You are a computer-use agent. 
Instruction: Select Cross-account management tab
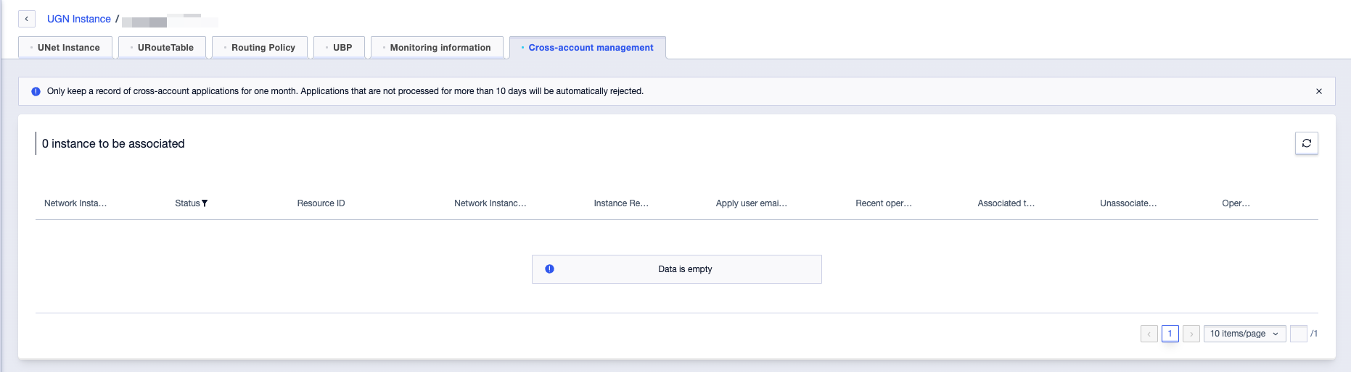(588, 48)
